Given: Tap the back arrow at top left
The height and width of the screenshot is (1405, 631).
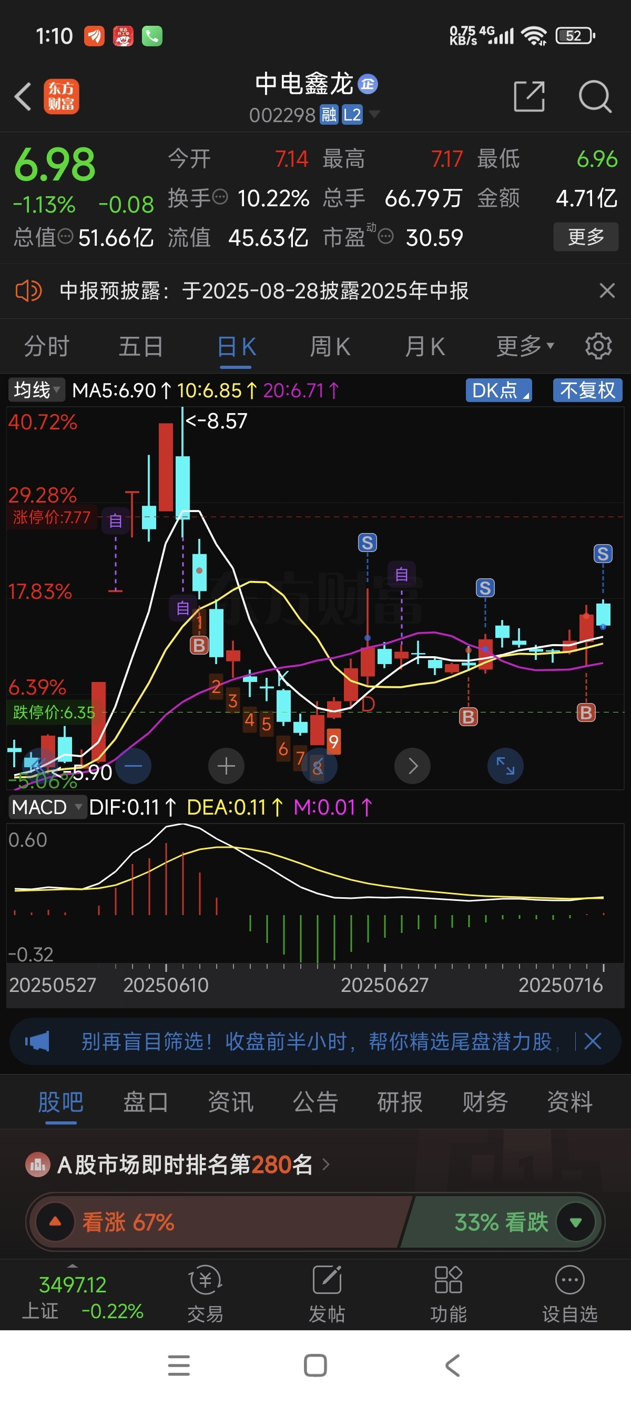Looking at the screenshot, I should point(23,96).
